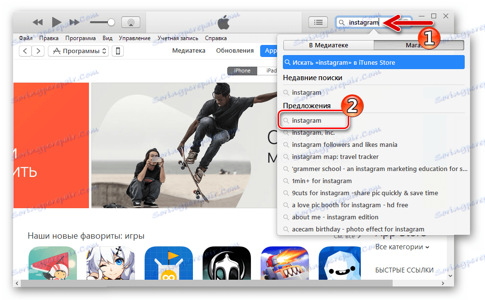Click the magnifier icon in the search field
Image resolution: width=485 pixels, height=300 pixels.
[x=341, y=22]
